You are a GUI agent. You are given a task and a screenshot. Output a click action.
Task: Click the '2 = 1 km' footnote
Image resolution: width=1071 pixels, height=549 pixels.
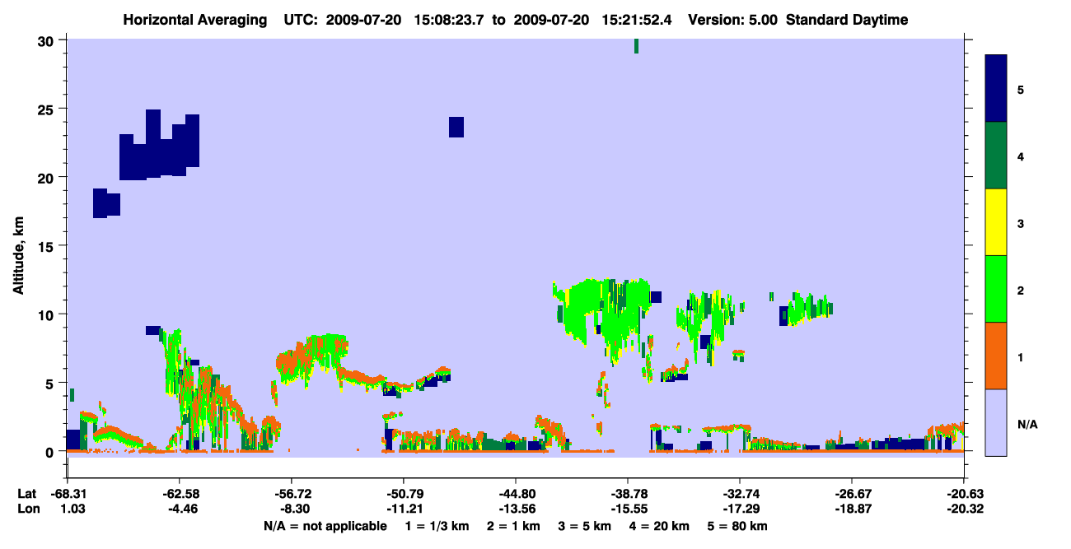click(513, 526)
